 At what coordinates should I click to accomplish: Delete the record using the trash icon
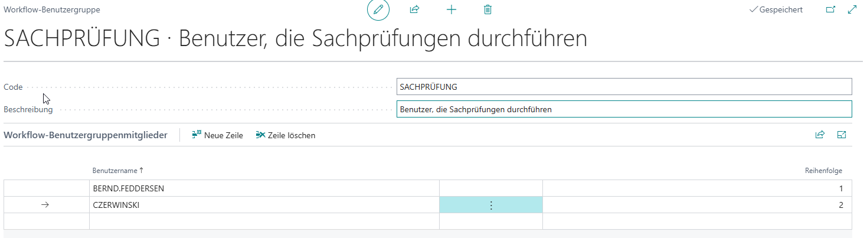tap(488, 9)
